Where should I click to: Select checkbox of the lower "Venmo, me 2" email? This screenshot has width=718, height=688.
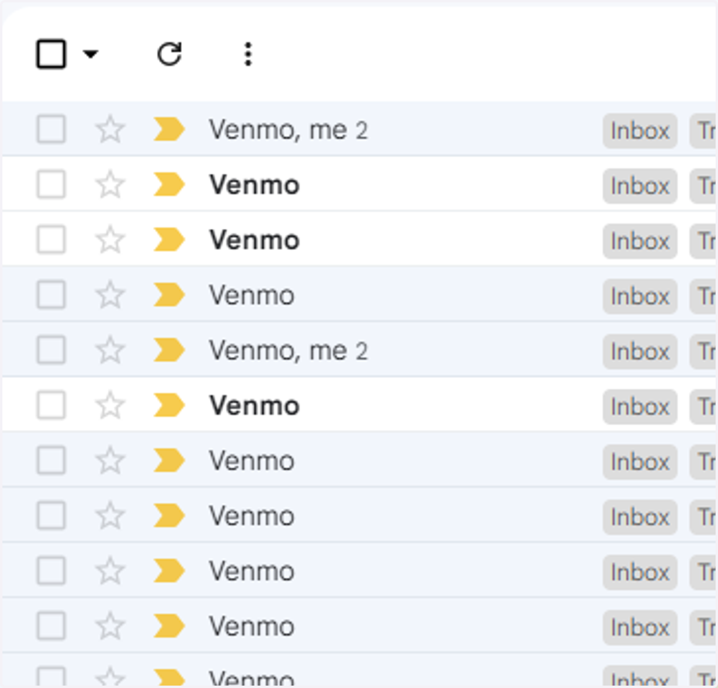[x=51, y=350]
